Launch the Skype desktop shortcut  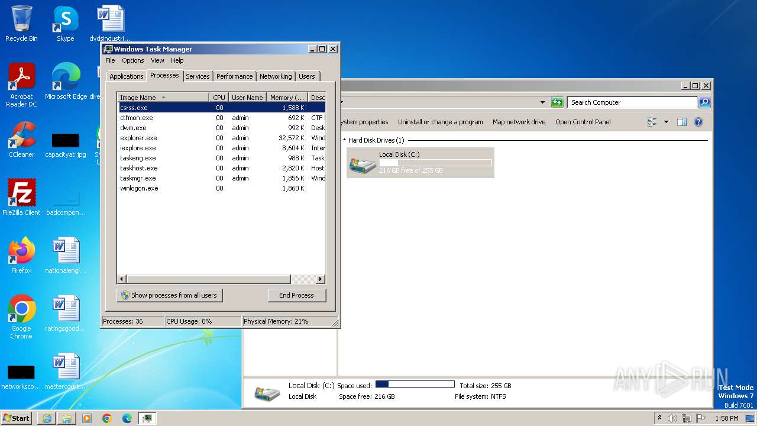point(65,24)
